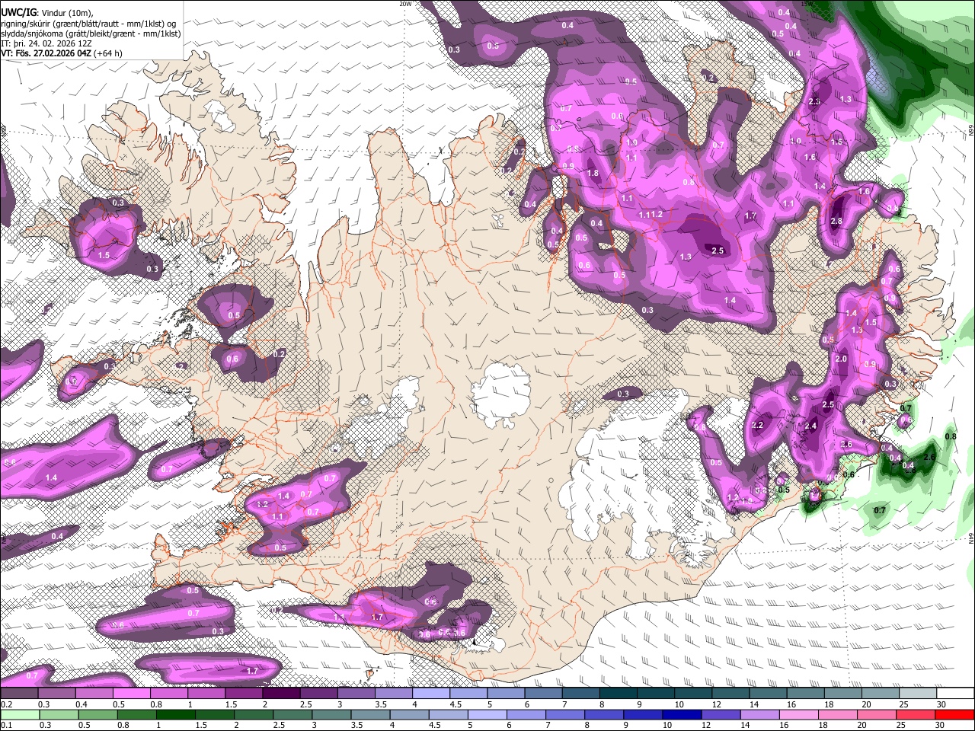Viewport: 975px width, 731px height.
Task: Click the '20W' longitude label
Action: click(405, 4)
